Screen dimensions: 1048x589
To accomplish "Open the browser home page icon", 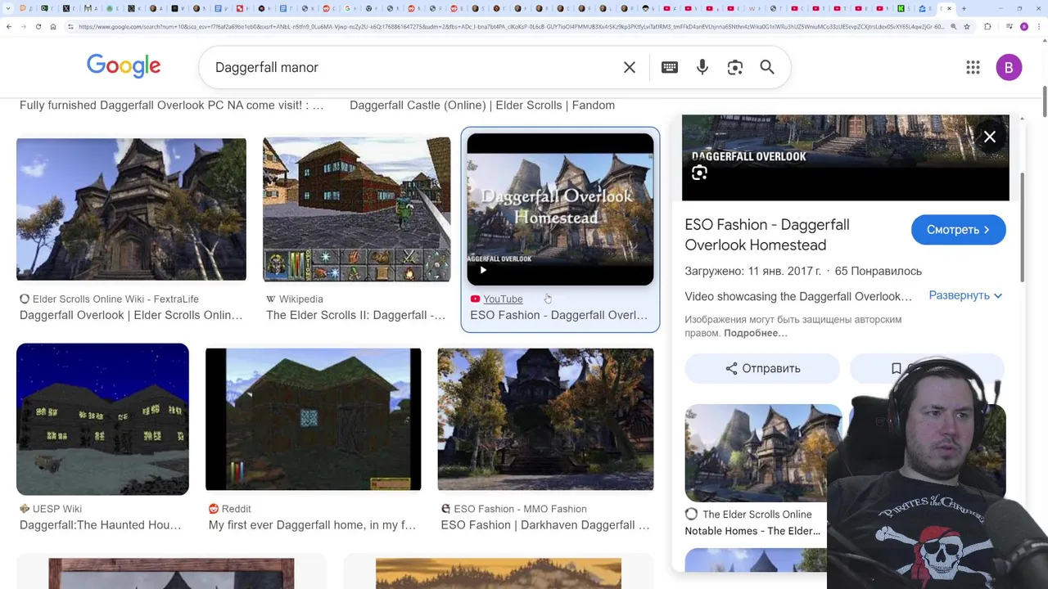I will [53, 26].
